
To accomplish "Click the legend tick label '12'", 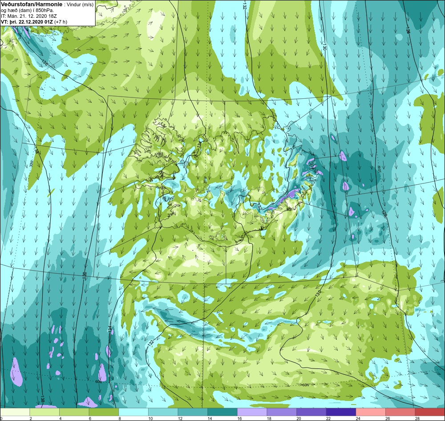I will [180, 418].
